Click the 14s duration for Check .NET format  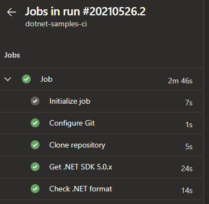point(187,190)
